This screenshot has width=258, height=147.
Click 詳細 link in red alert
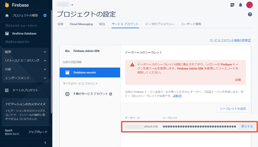point(238,80)
